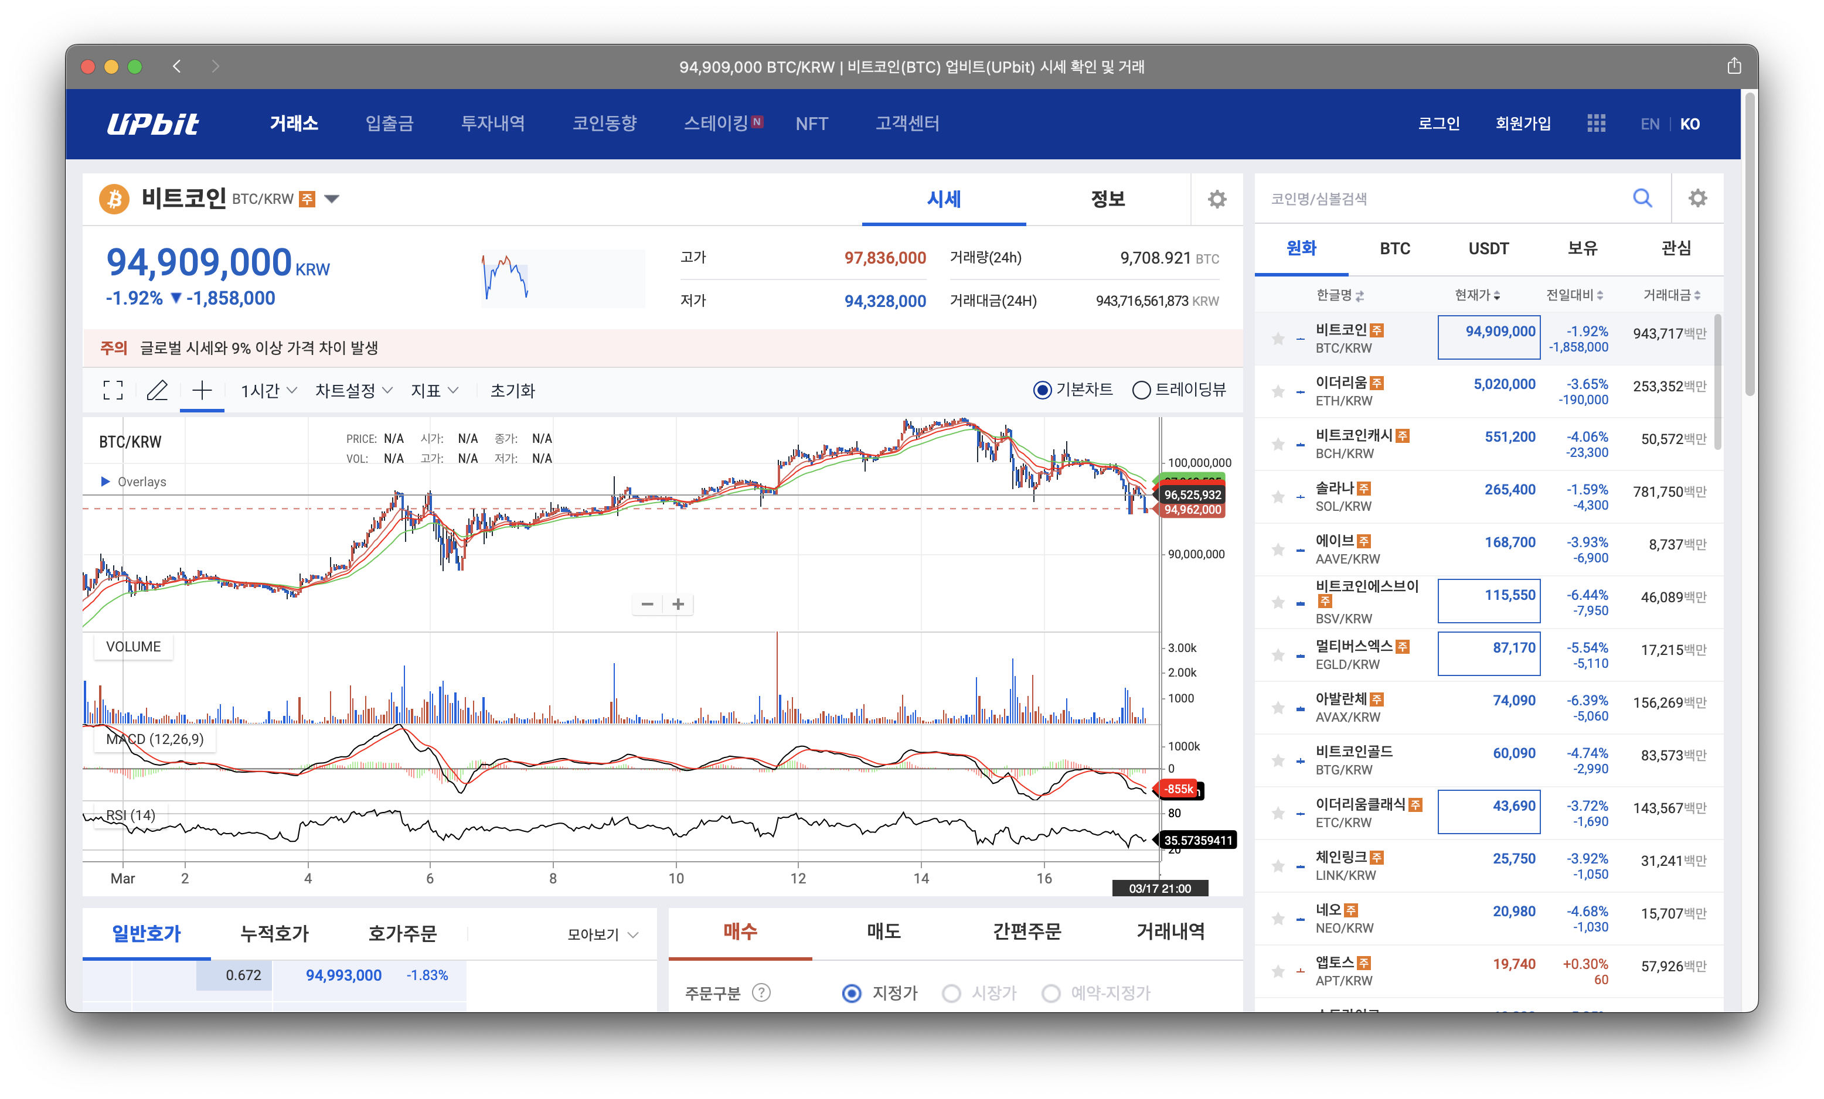Click the 로그인 link
Screen dimensions: 1824x1099
[x=1438, y=124]
